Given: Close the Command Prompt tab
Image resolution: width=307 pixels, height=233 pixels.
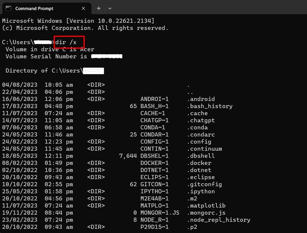Looking at the screenshot, I should click(83, 8).
